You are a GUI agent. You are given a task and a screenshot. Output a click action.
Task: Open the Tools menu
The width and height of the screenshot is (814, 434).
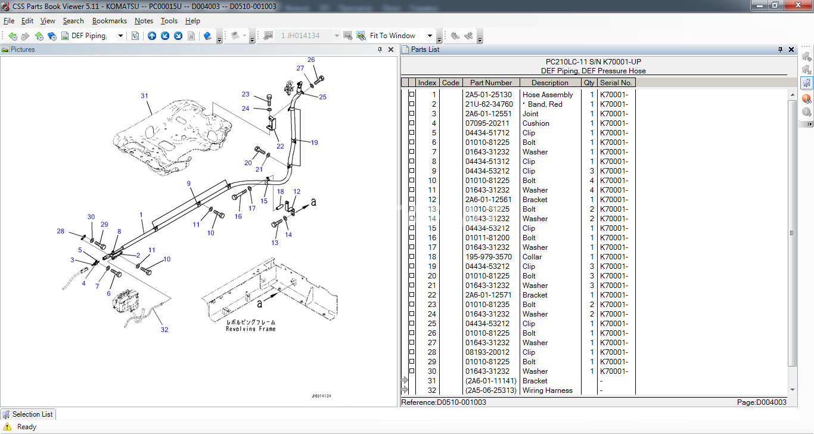[169, 21]
